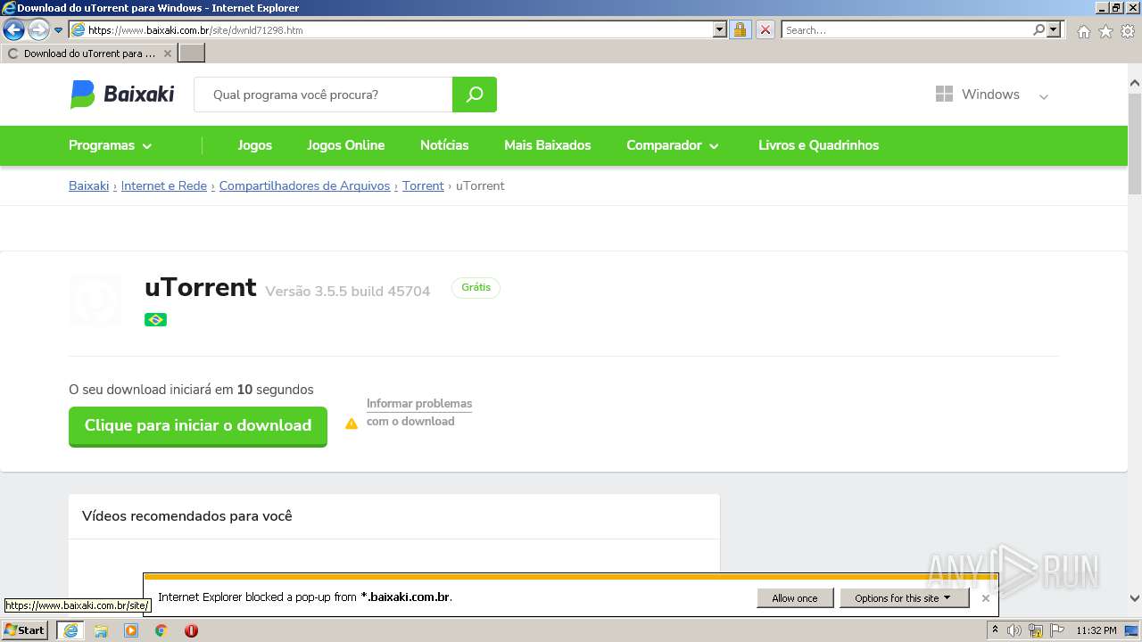Open the IE Home icon
This screenshot has height=642, width=1142.
pyautogui.click(x=1083, y=31)
